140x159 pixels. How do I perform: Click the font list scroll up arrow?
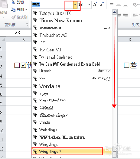tap(114, 12)
